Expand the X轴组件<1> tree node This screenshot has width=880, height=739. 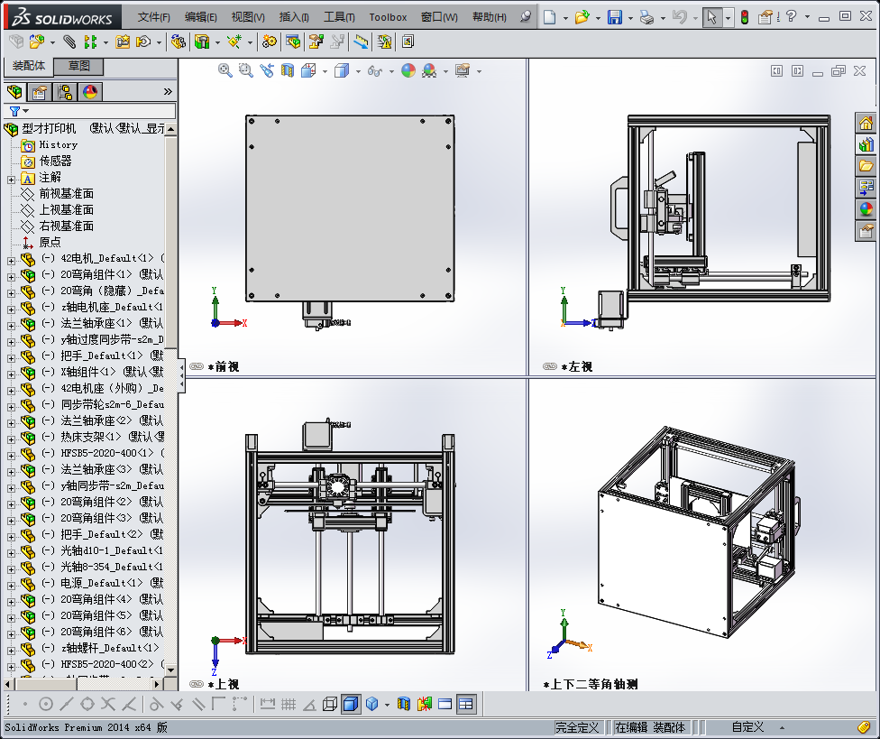(11, 374)
